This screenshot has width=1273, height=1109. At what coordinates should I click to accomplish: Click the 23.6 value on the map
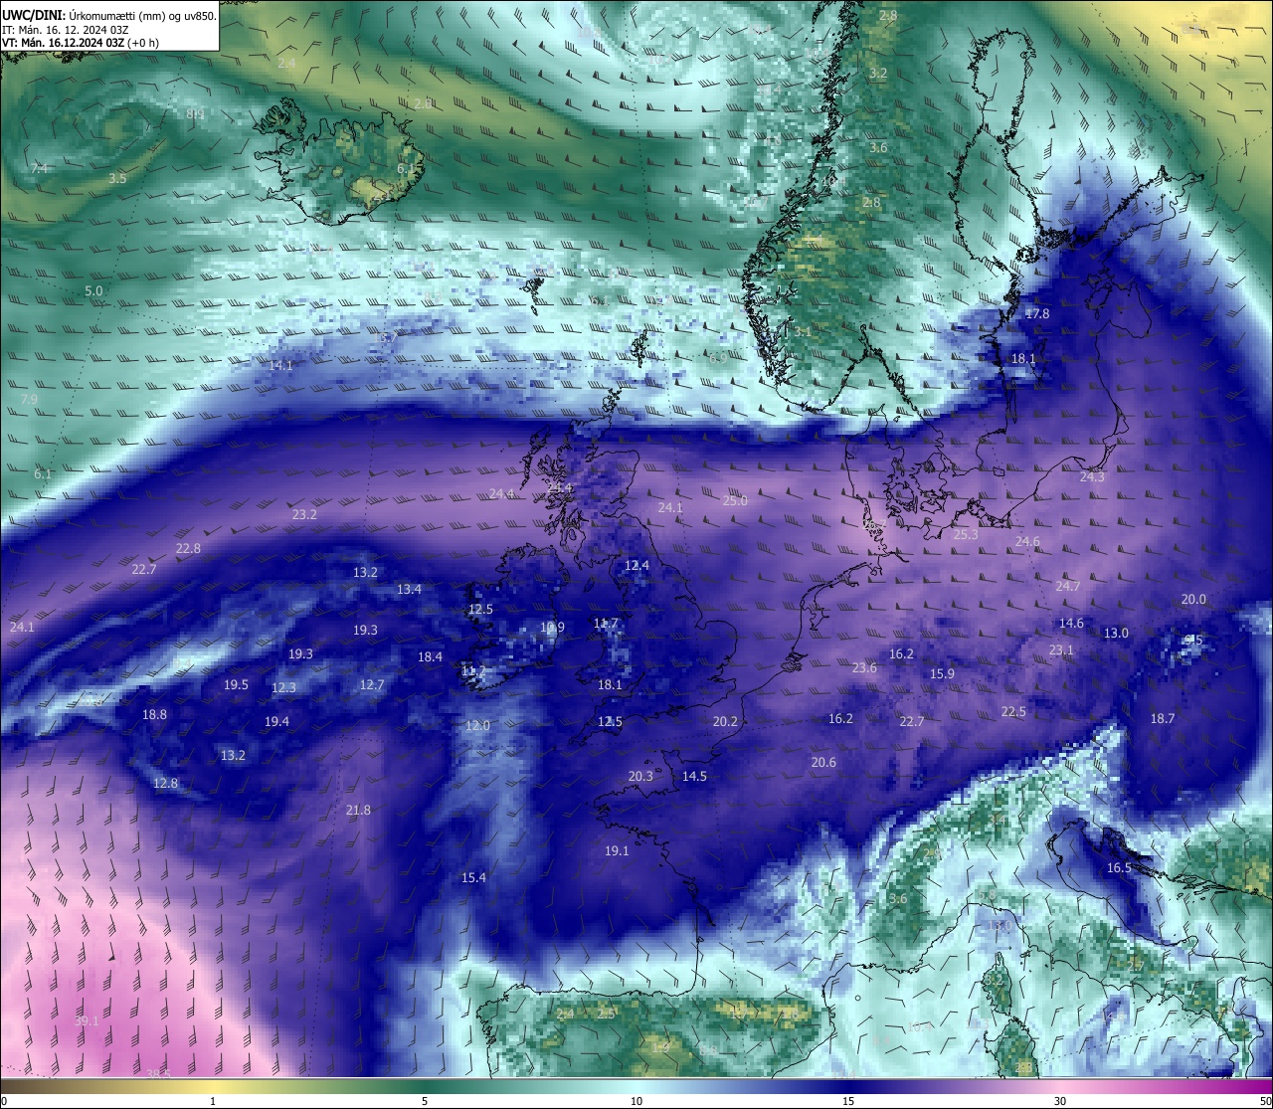click(864, 667)
